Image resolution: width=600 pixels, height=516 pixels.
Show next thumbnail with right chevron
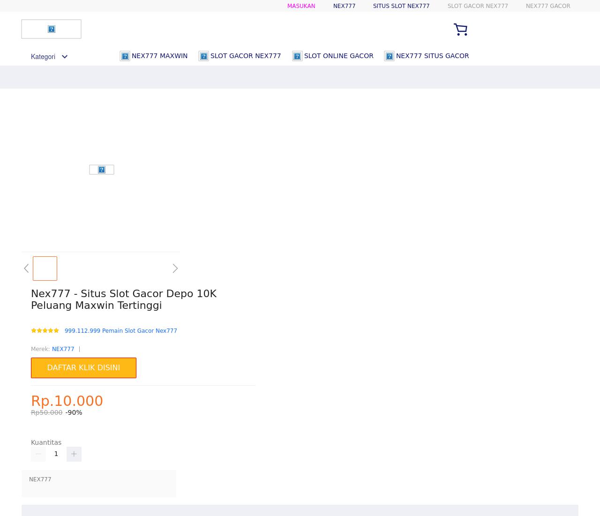pyautogui.click(x=175, y=269)
